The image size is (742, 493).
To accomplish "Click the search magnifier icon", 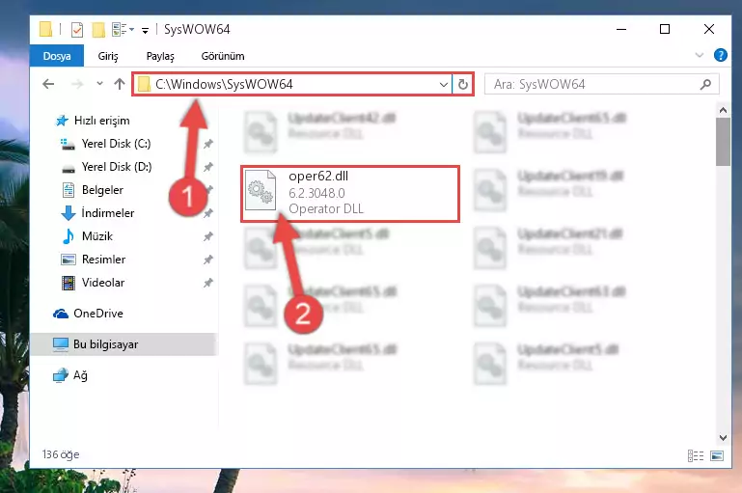I will click(705, 84).
